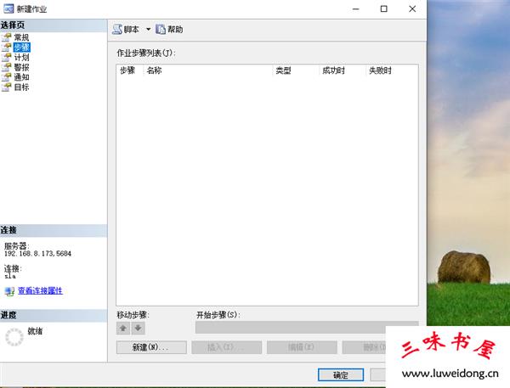
Task: Select the 常规 page in sidebar
Action: tap(20, 38)
